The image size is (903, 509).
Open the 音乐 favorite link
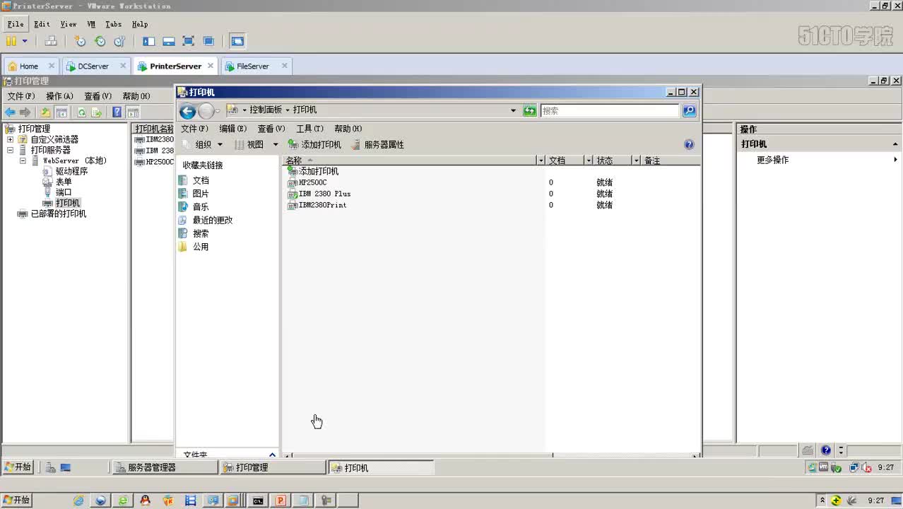click(201, 206)
